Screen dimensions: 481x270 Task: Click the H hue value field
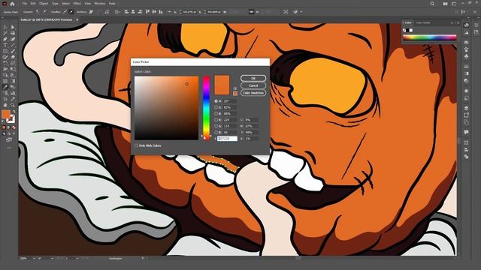(229, 101)
